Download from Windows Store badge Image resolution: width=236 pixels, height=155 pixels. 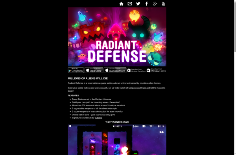pos(157,70)
